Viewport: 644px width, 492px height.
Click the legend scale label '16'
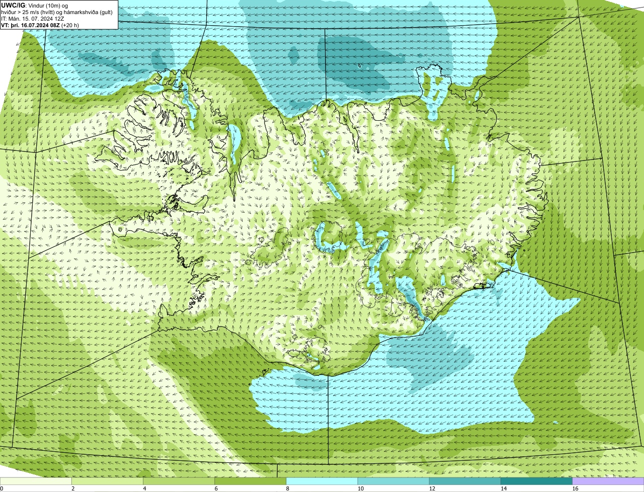coord(575,488)
